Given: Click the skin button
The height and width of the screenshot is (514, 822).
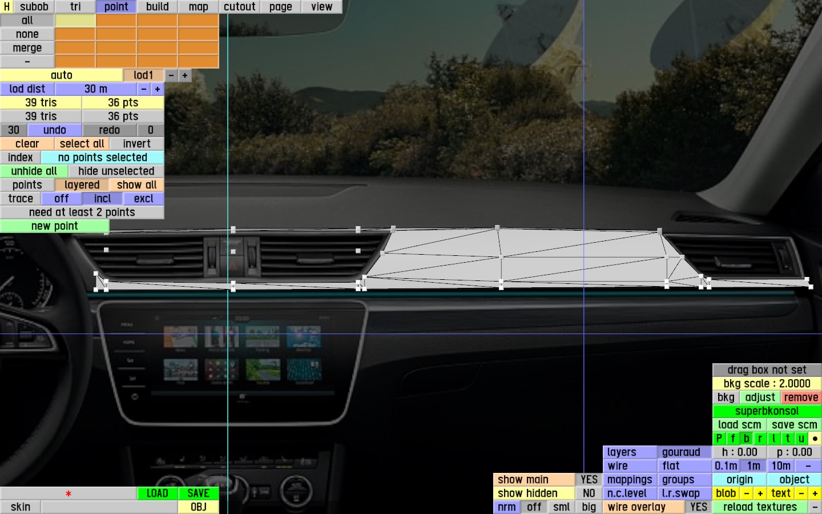Looking at the screenshot, I should (x=21, y=507).
